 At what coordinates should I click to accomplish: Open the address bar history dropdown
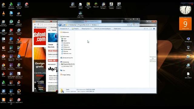click(x=128, y=25)
